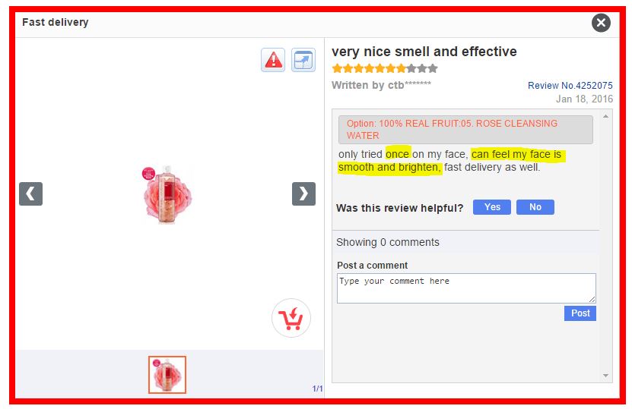Image resolution: width=632 pixels, height=409 pixels.
Task: Click inside the Type your comment field
Action: point(466,288)
